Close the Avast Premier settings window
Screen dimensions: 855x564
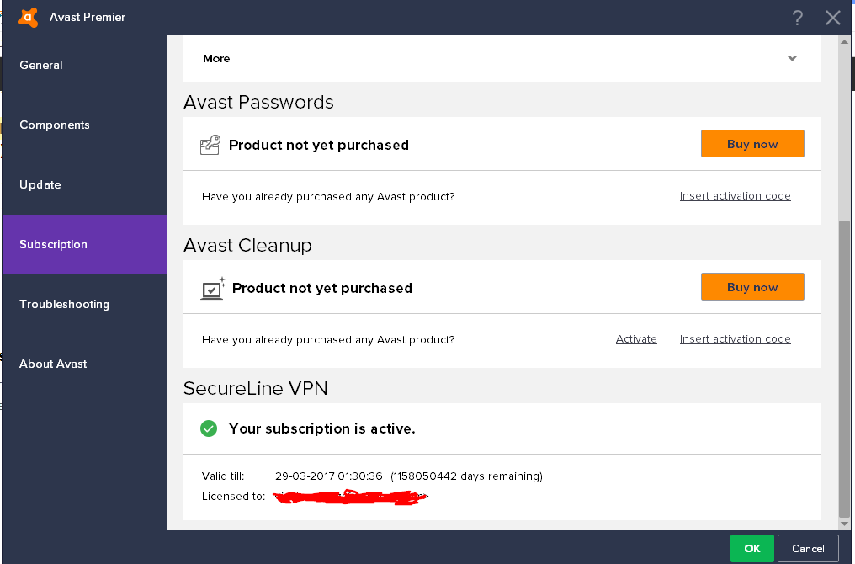pos(833,18)
